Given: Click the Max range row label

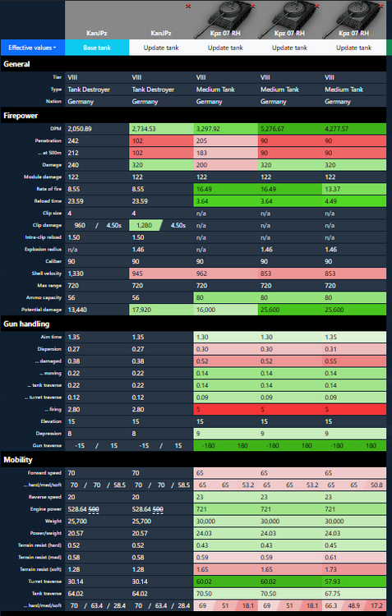Looking at the screenshot, I should (51, 286).
